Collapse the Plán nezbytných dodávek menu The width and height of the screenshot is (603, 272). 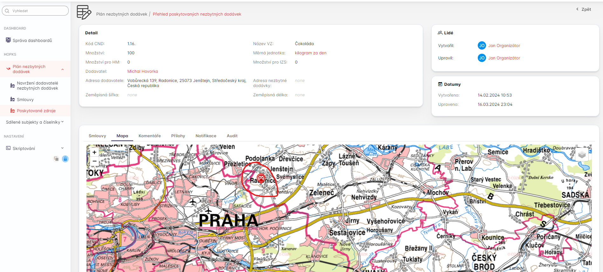pos(63,69)
